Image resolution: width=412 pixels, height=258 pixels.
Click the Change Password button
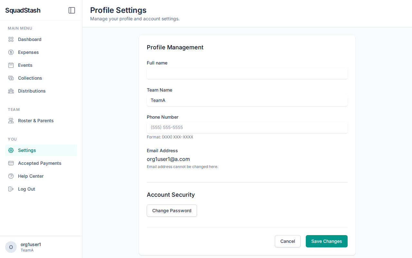point(172,210)
